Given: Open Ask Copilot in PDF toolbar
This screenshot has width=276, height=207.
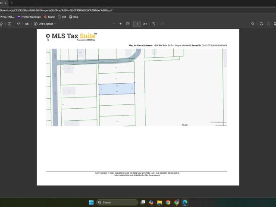Looking at the screenshot, I should pos(45,24).
